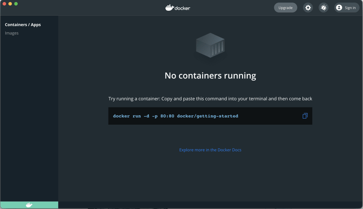Click the No containers running heading
363x209 pixels.
coord(210,76)
